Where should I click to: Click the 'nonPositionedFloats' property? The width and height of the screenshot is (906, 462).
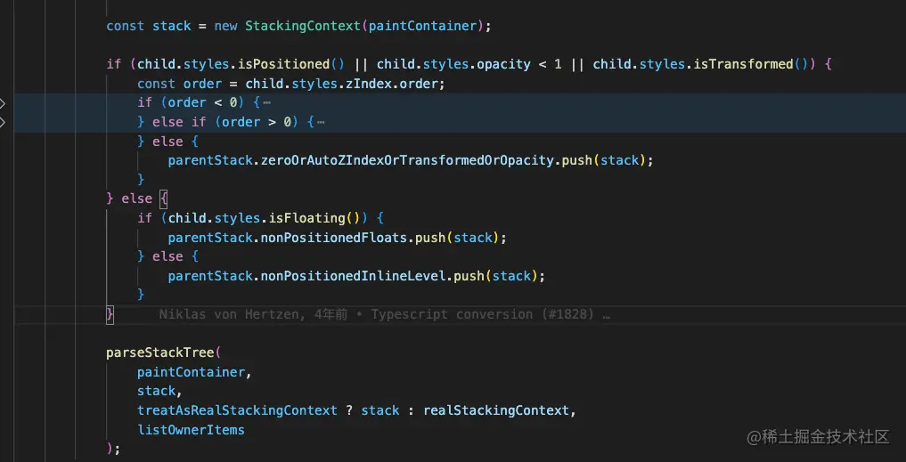(334, 238)
